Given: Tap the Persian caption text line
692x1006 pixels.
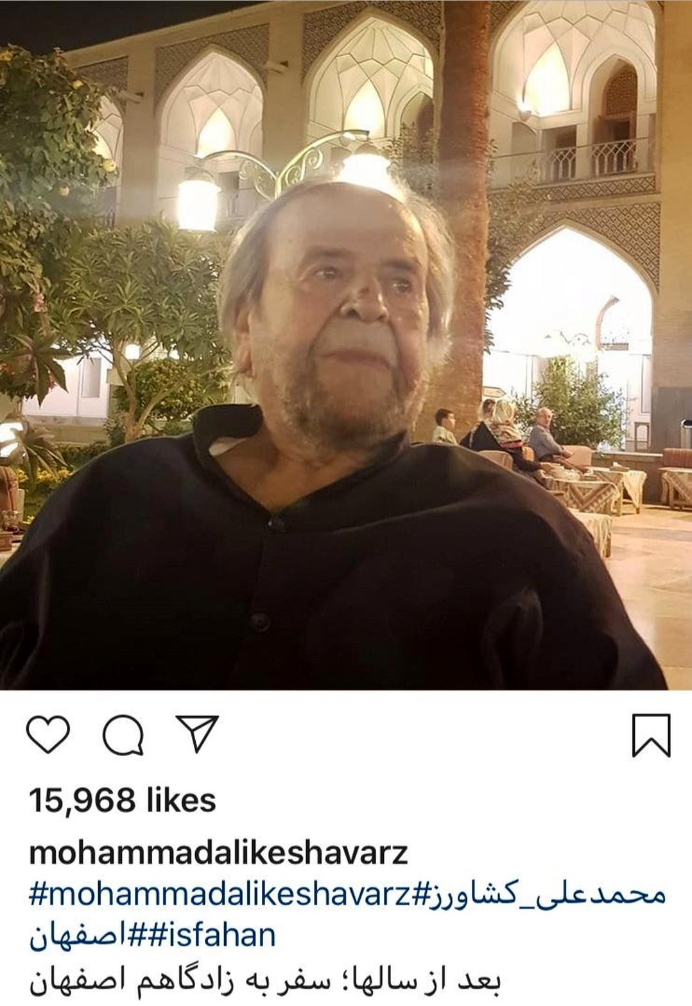Looking at the screenshot, I should pos(265,981).
